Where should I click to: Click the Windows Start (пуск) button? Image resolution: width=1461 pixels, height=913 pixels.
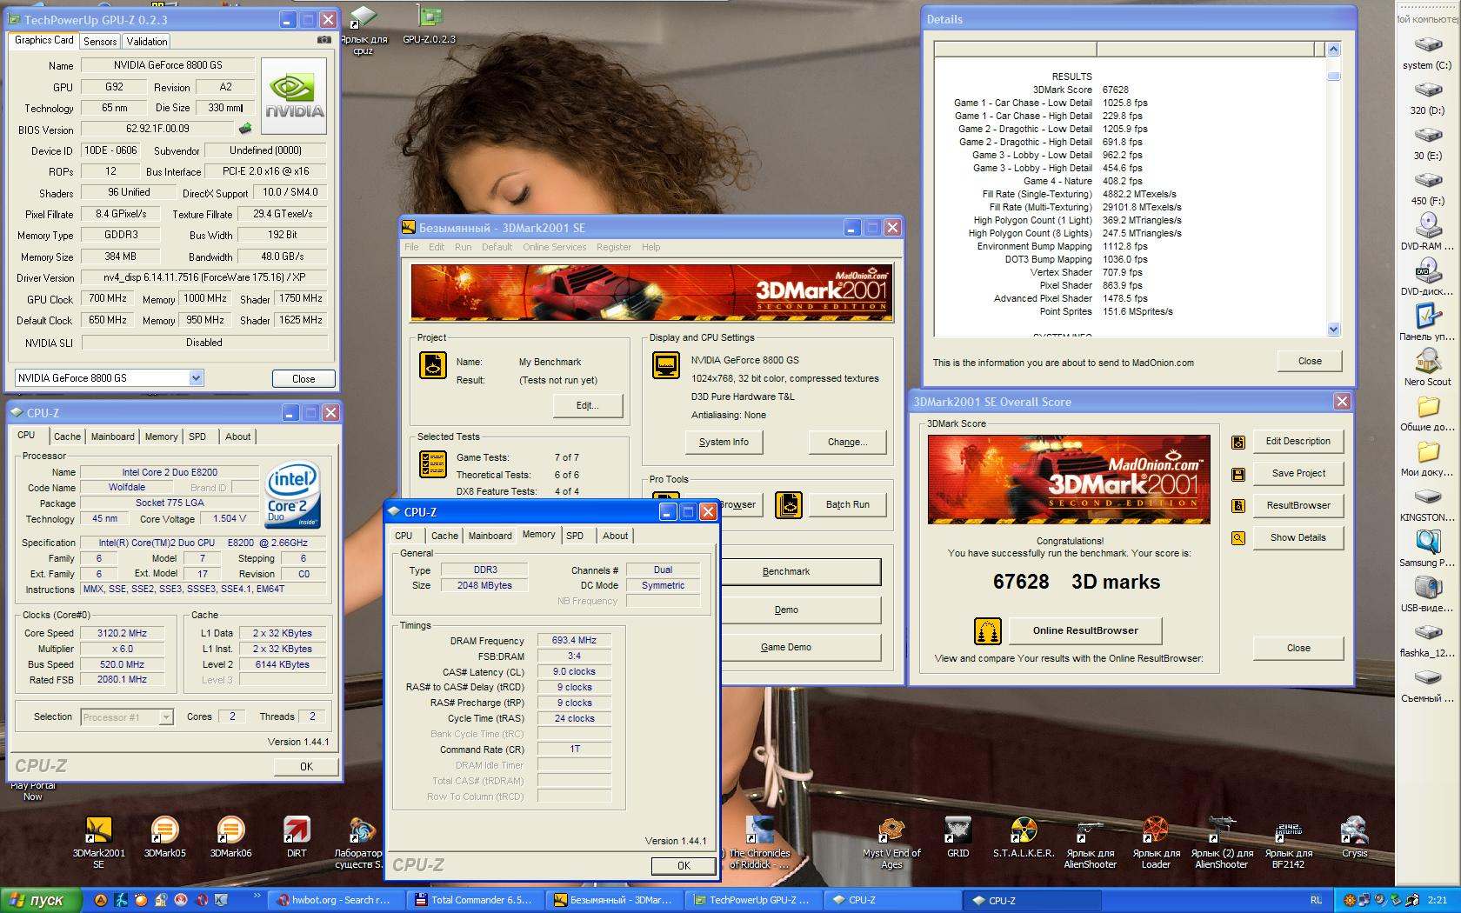tap(41, 900)
